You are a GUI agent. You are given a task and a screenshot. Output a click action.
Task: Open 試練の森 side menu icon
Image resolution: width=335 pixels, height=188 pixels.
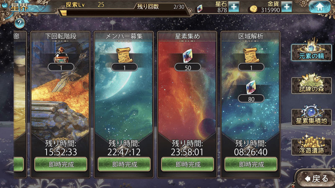point(311,85)
